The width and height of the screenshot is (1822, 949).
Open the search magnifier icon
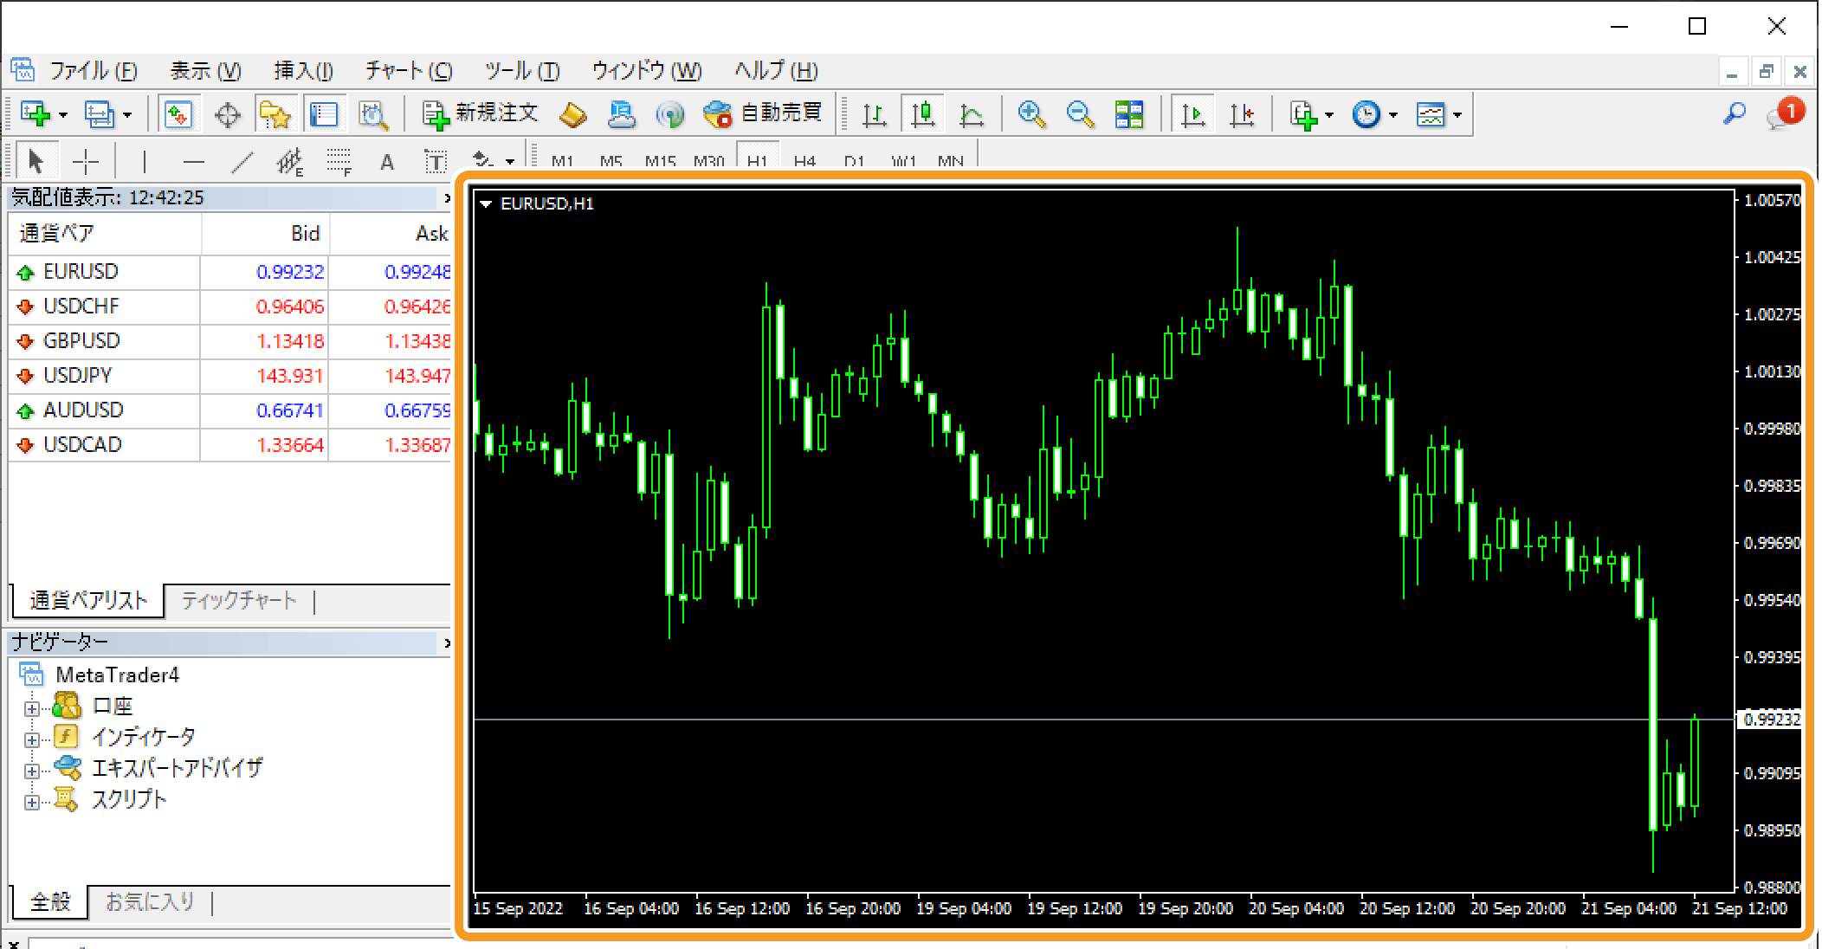1735,113
